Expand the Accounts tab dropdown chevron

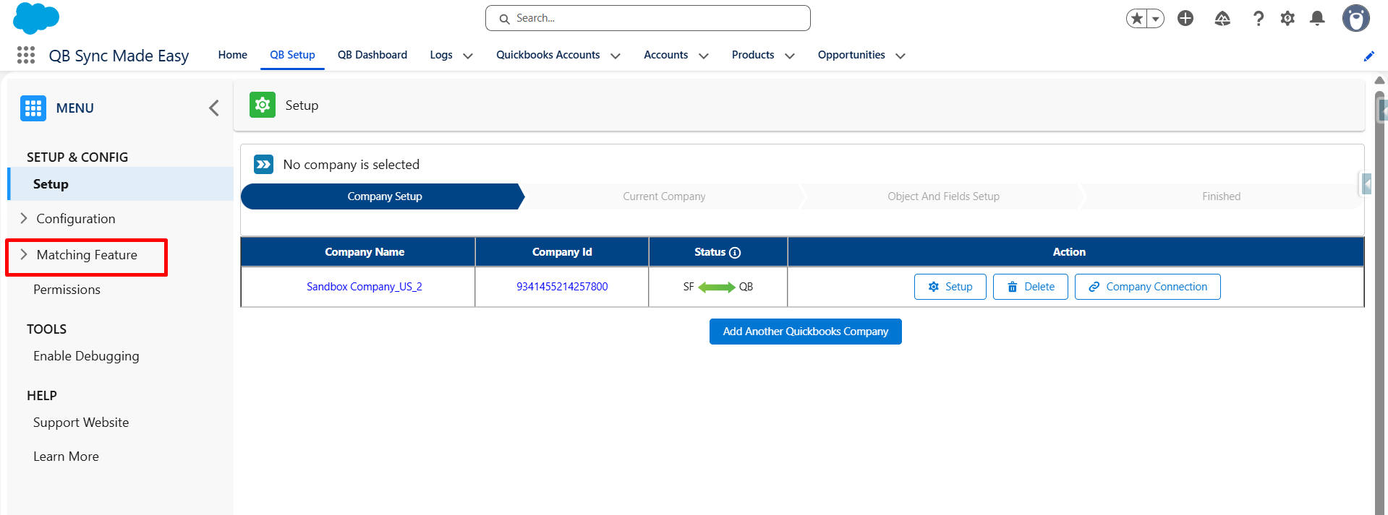[704, 56]
